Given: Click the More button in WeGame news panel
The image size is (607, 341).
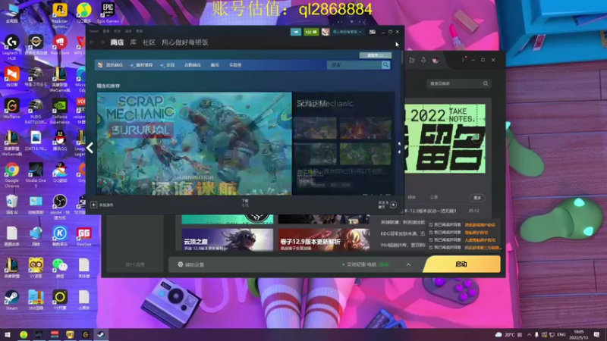Looking at the screenshot, I should tap(477, 198).
